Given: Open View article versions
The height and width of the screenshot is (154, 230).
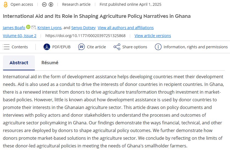Looking at the screenshot, I should coord(153,36).
